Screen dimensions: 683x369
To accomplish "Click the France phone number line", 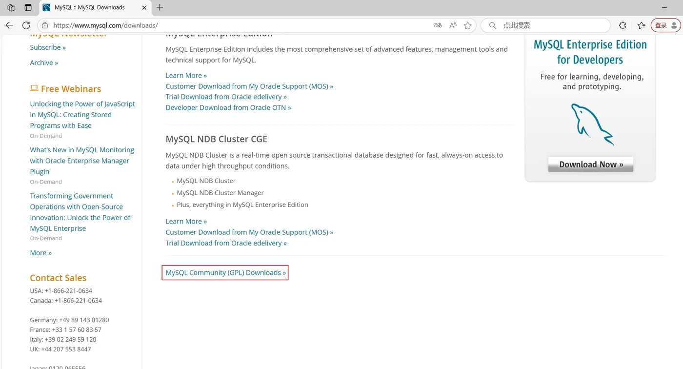I will (65, 329).
